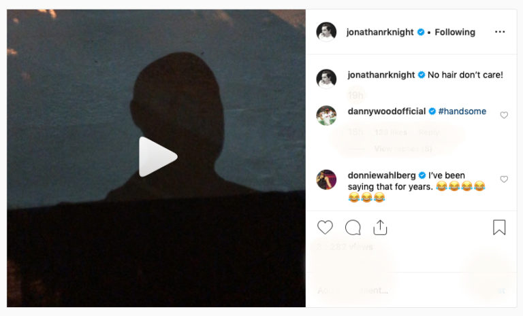This screenshot has width=523, height=316.
Task: Like dannywoodofficial's comment
Action: click(x=504, y=115)
